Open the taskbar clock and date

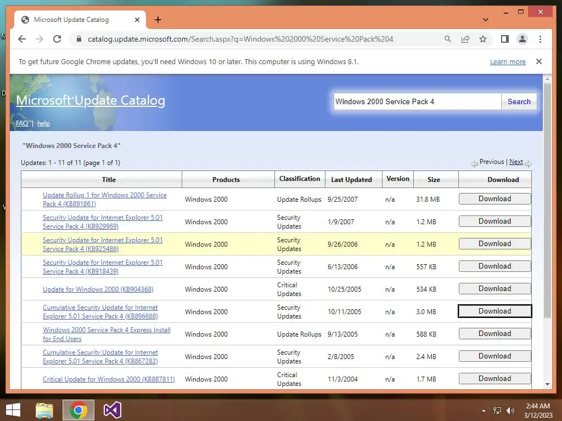[x=538, y=411]
